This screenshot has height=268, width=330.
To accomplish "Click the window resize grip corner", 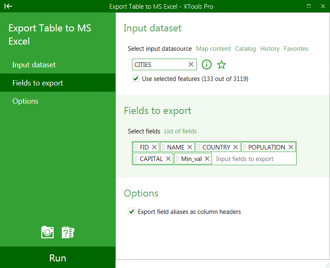I will 327,265.
